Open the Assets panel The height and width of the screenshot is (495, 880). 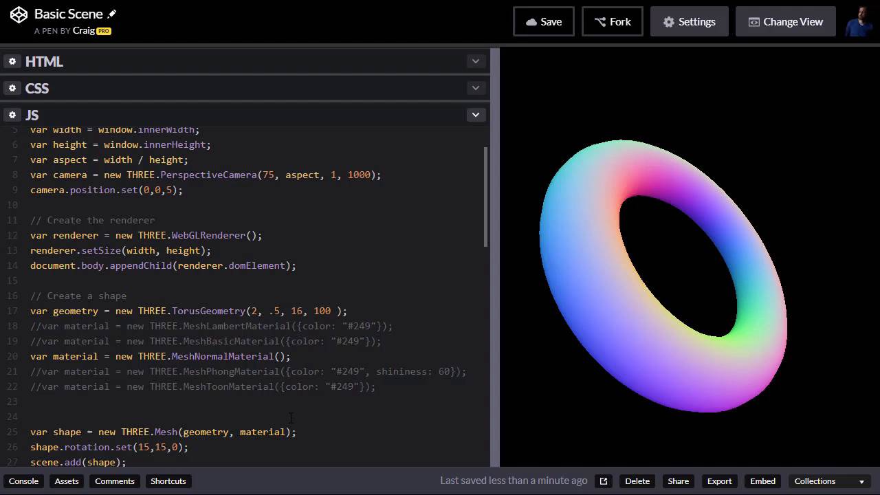coord(67,481)
